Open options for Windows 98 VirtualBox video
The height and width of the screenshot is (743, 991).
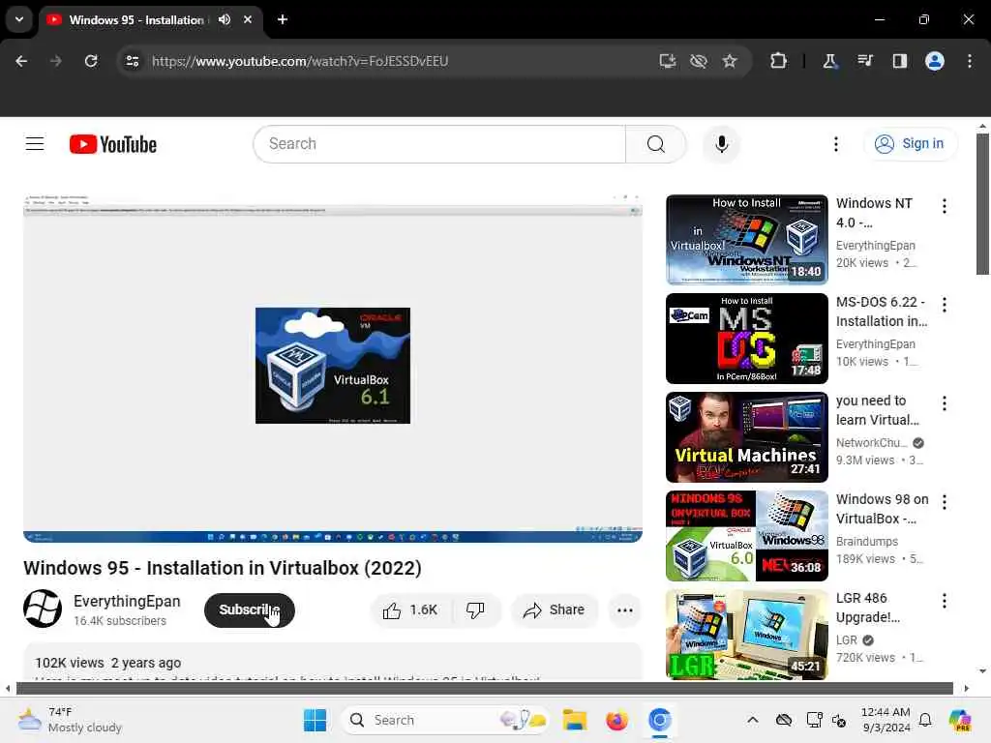(x=945, y=502)
